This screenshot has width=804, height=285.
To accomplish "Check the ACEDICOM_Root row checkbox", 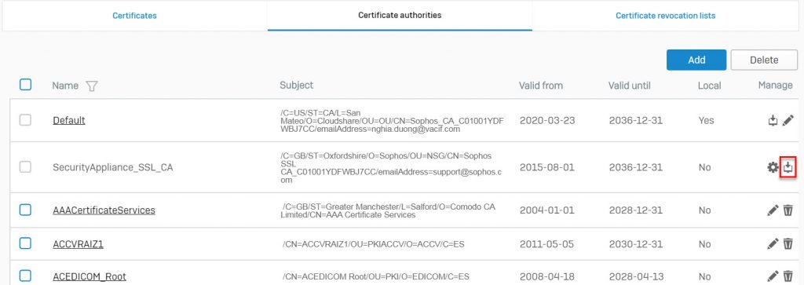I will [25, 276].
